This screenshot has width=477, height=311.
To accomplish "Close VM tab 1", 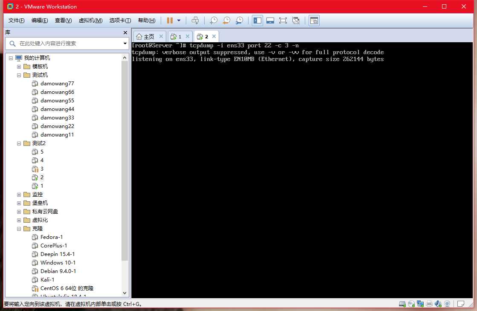I will pos(188,37).
